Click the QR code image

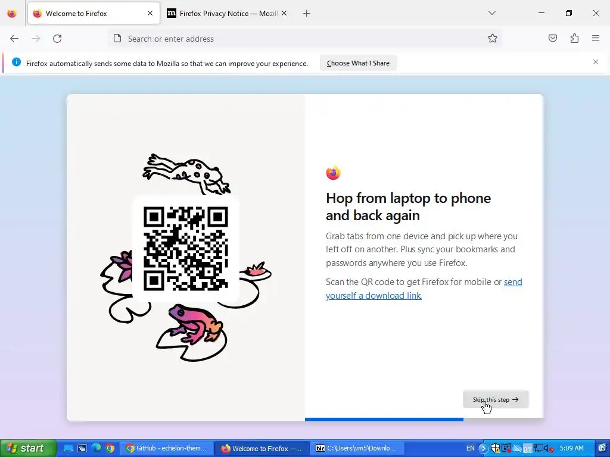pos(186,249)
